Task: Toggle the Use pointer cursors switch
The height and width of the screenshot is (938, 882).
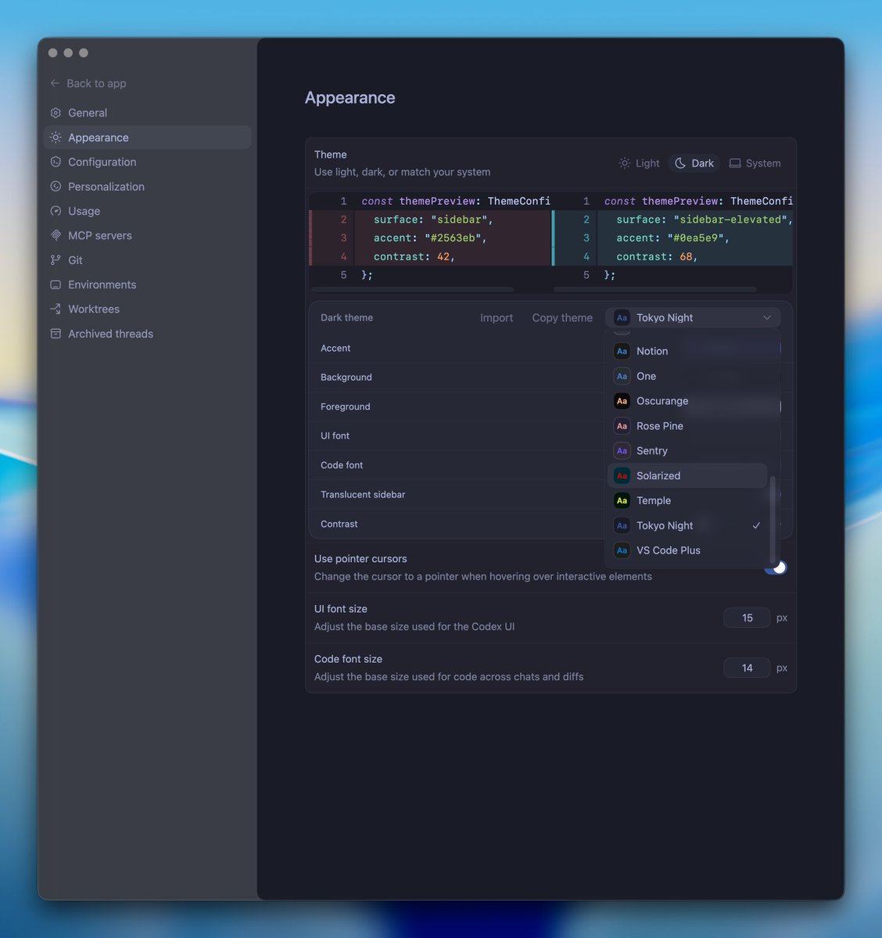Action: click(x=776, y=567)
